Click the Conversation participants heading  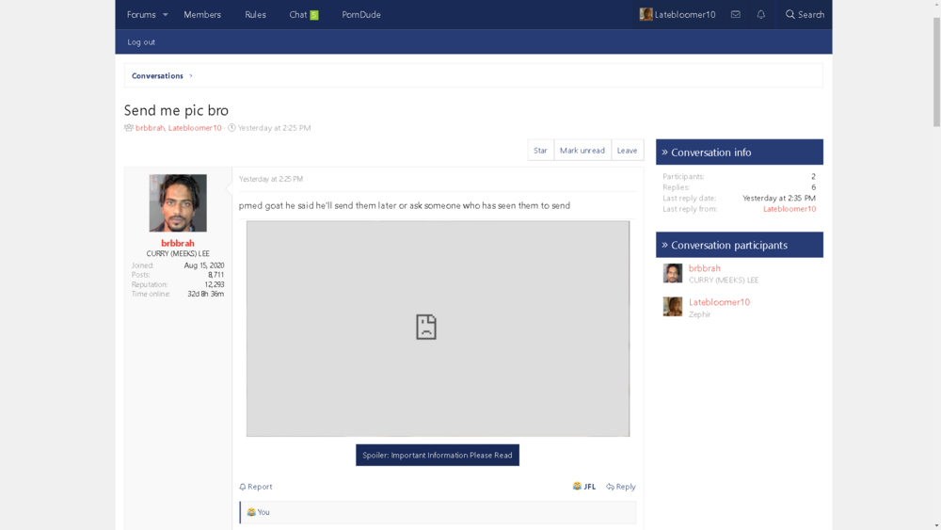click(729, 245)
